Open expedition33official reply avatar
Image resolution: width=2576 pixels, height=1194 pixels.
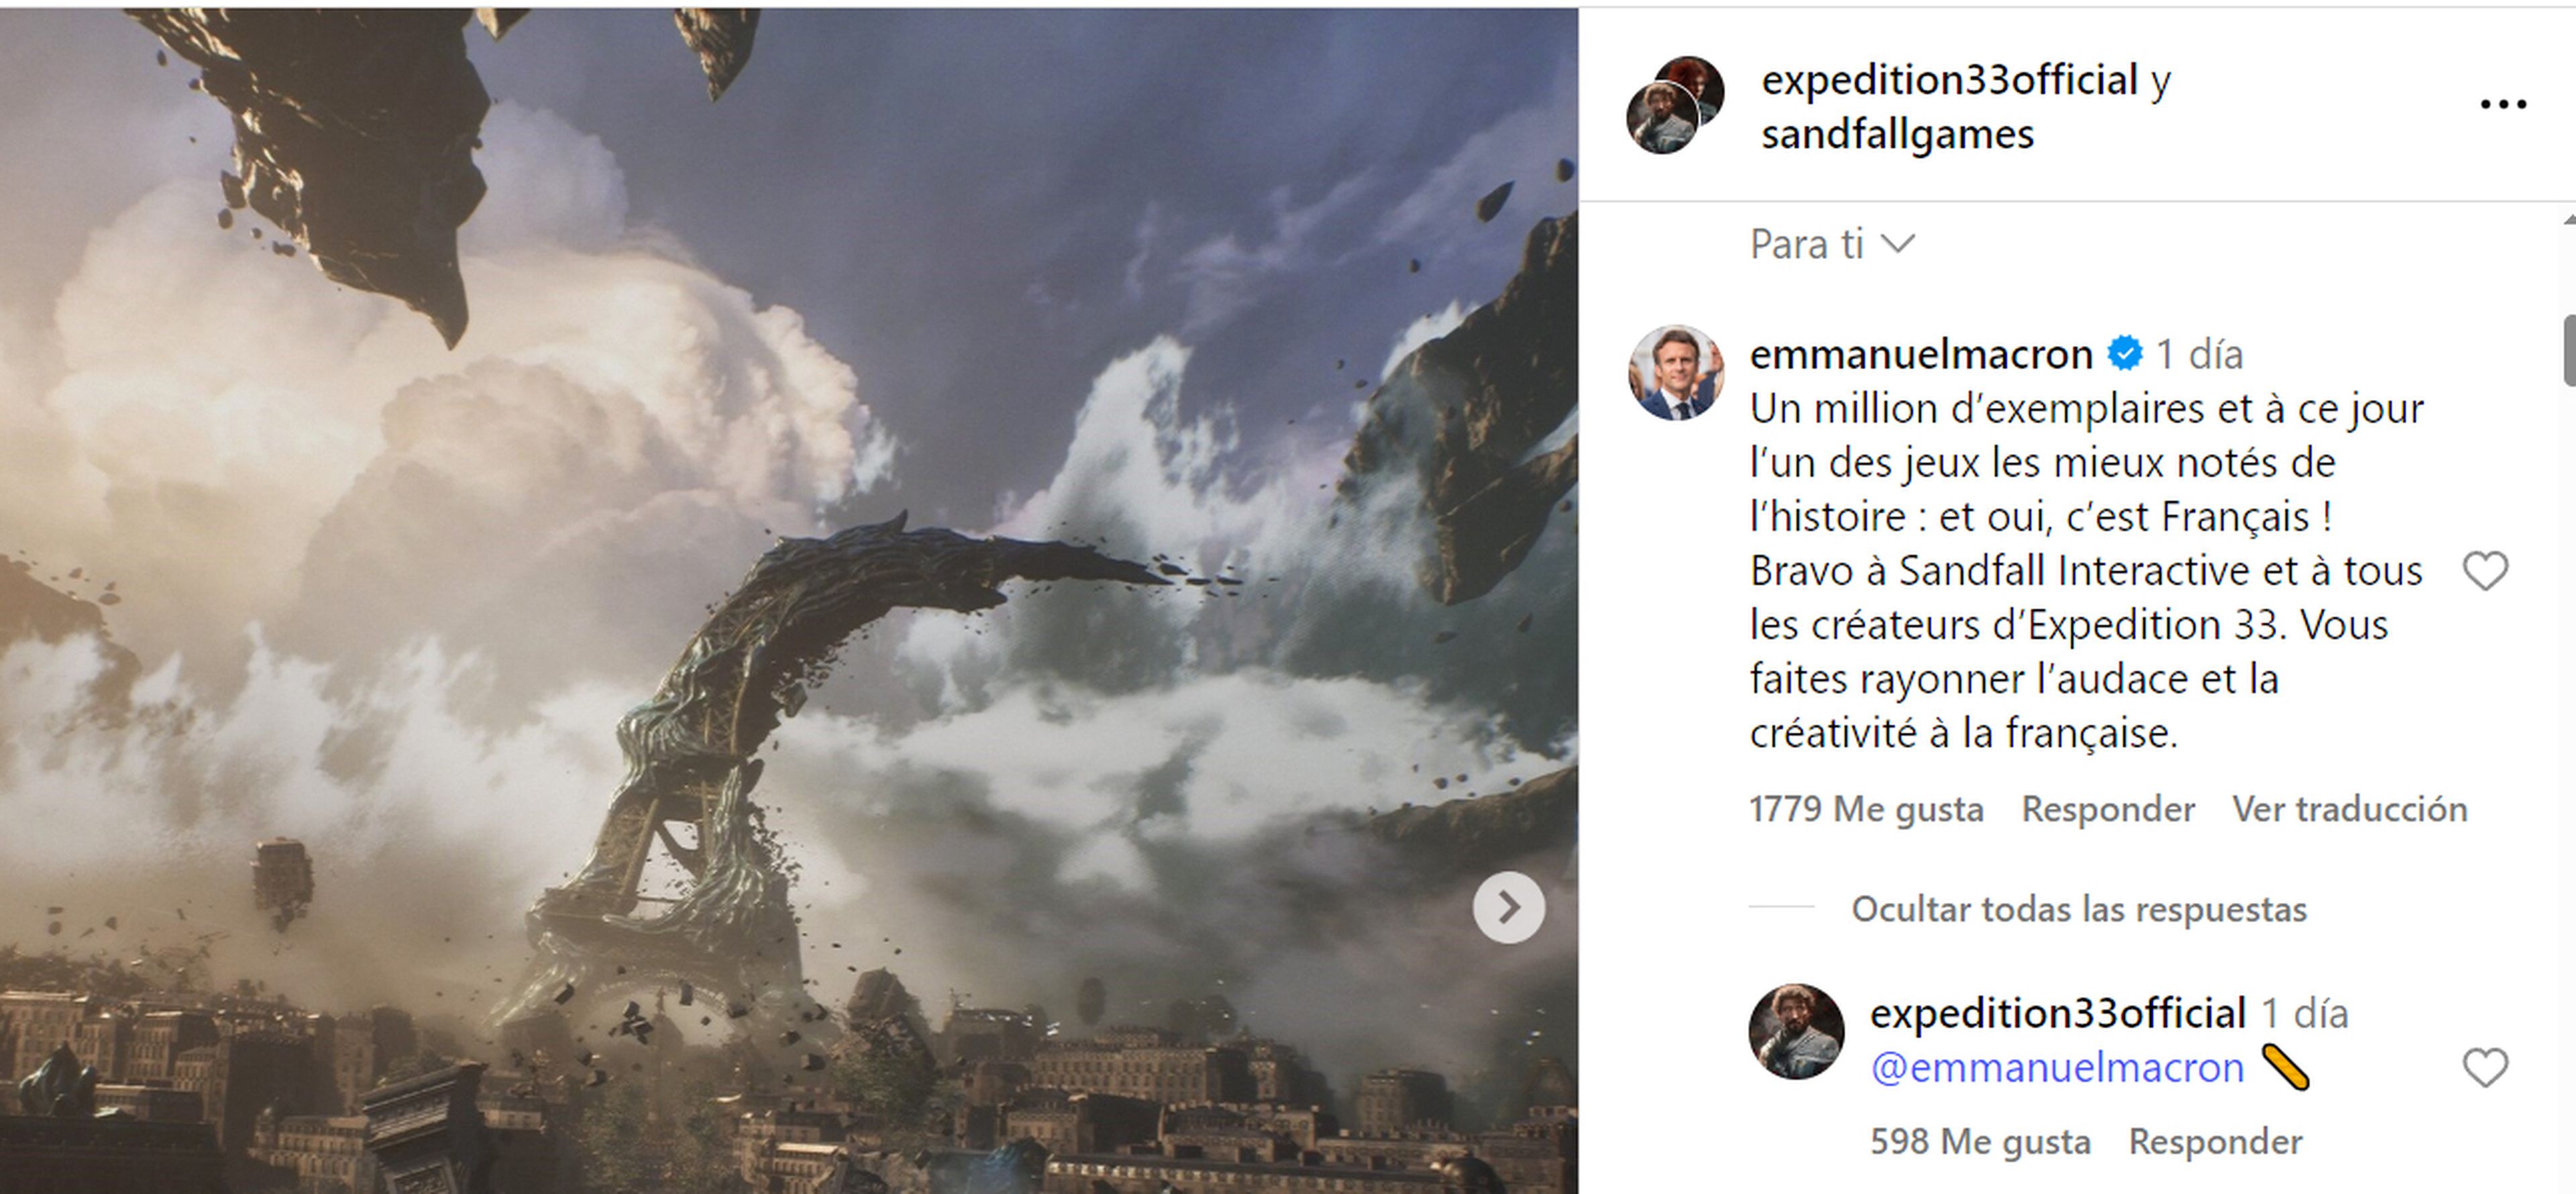pos(1796,1032)
